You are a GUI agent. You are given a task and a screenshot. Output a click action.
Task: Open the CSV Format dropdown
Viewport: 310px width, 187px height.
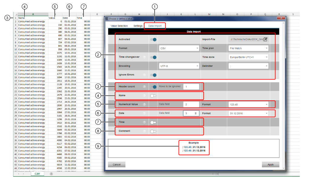tap(179, 48)
